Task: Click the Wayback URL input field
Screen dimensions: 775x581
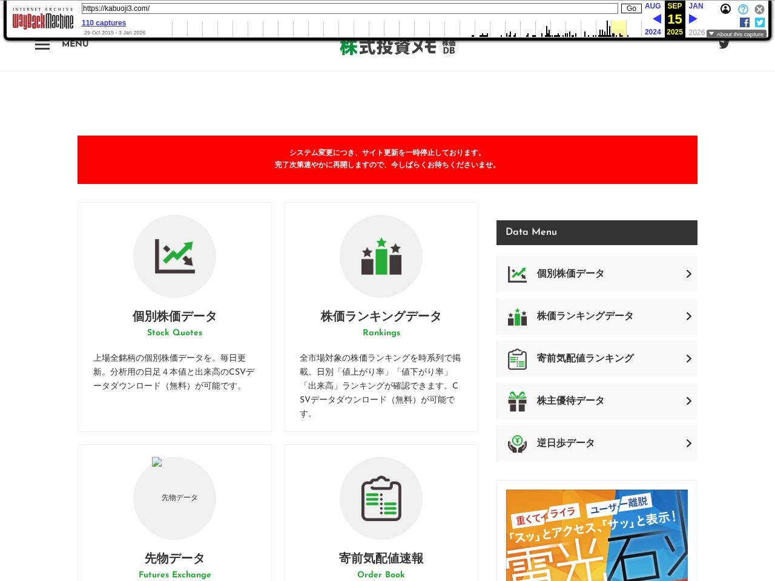Action: pyautogui.click(x=349, y=8)
